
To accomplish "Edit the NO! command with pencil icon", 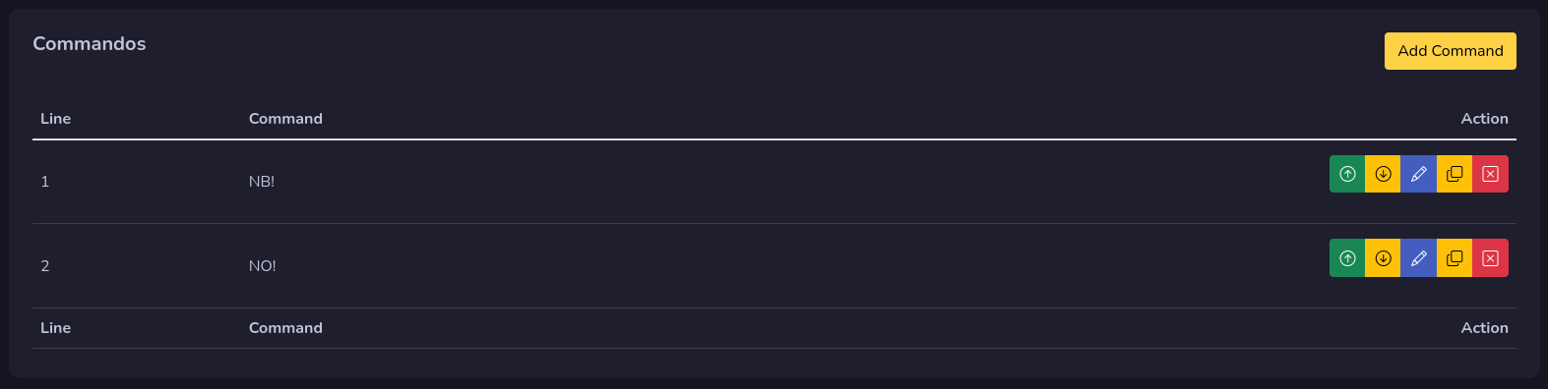I will pos(1418,258).
